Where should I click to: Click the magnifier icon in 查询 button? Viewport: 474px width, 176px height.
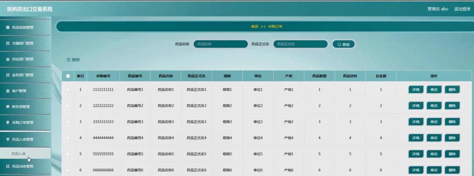pyautogui.click(x=339, y=44)
